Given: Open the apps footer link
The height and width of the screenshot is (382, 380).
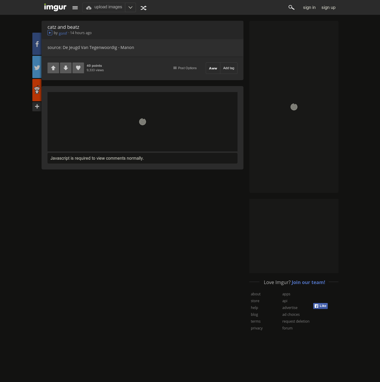Looking at the screenshot, I should tap(286, 294).
